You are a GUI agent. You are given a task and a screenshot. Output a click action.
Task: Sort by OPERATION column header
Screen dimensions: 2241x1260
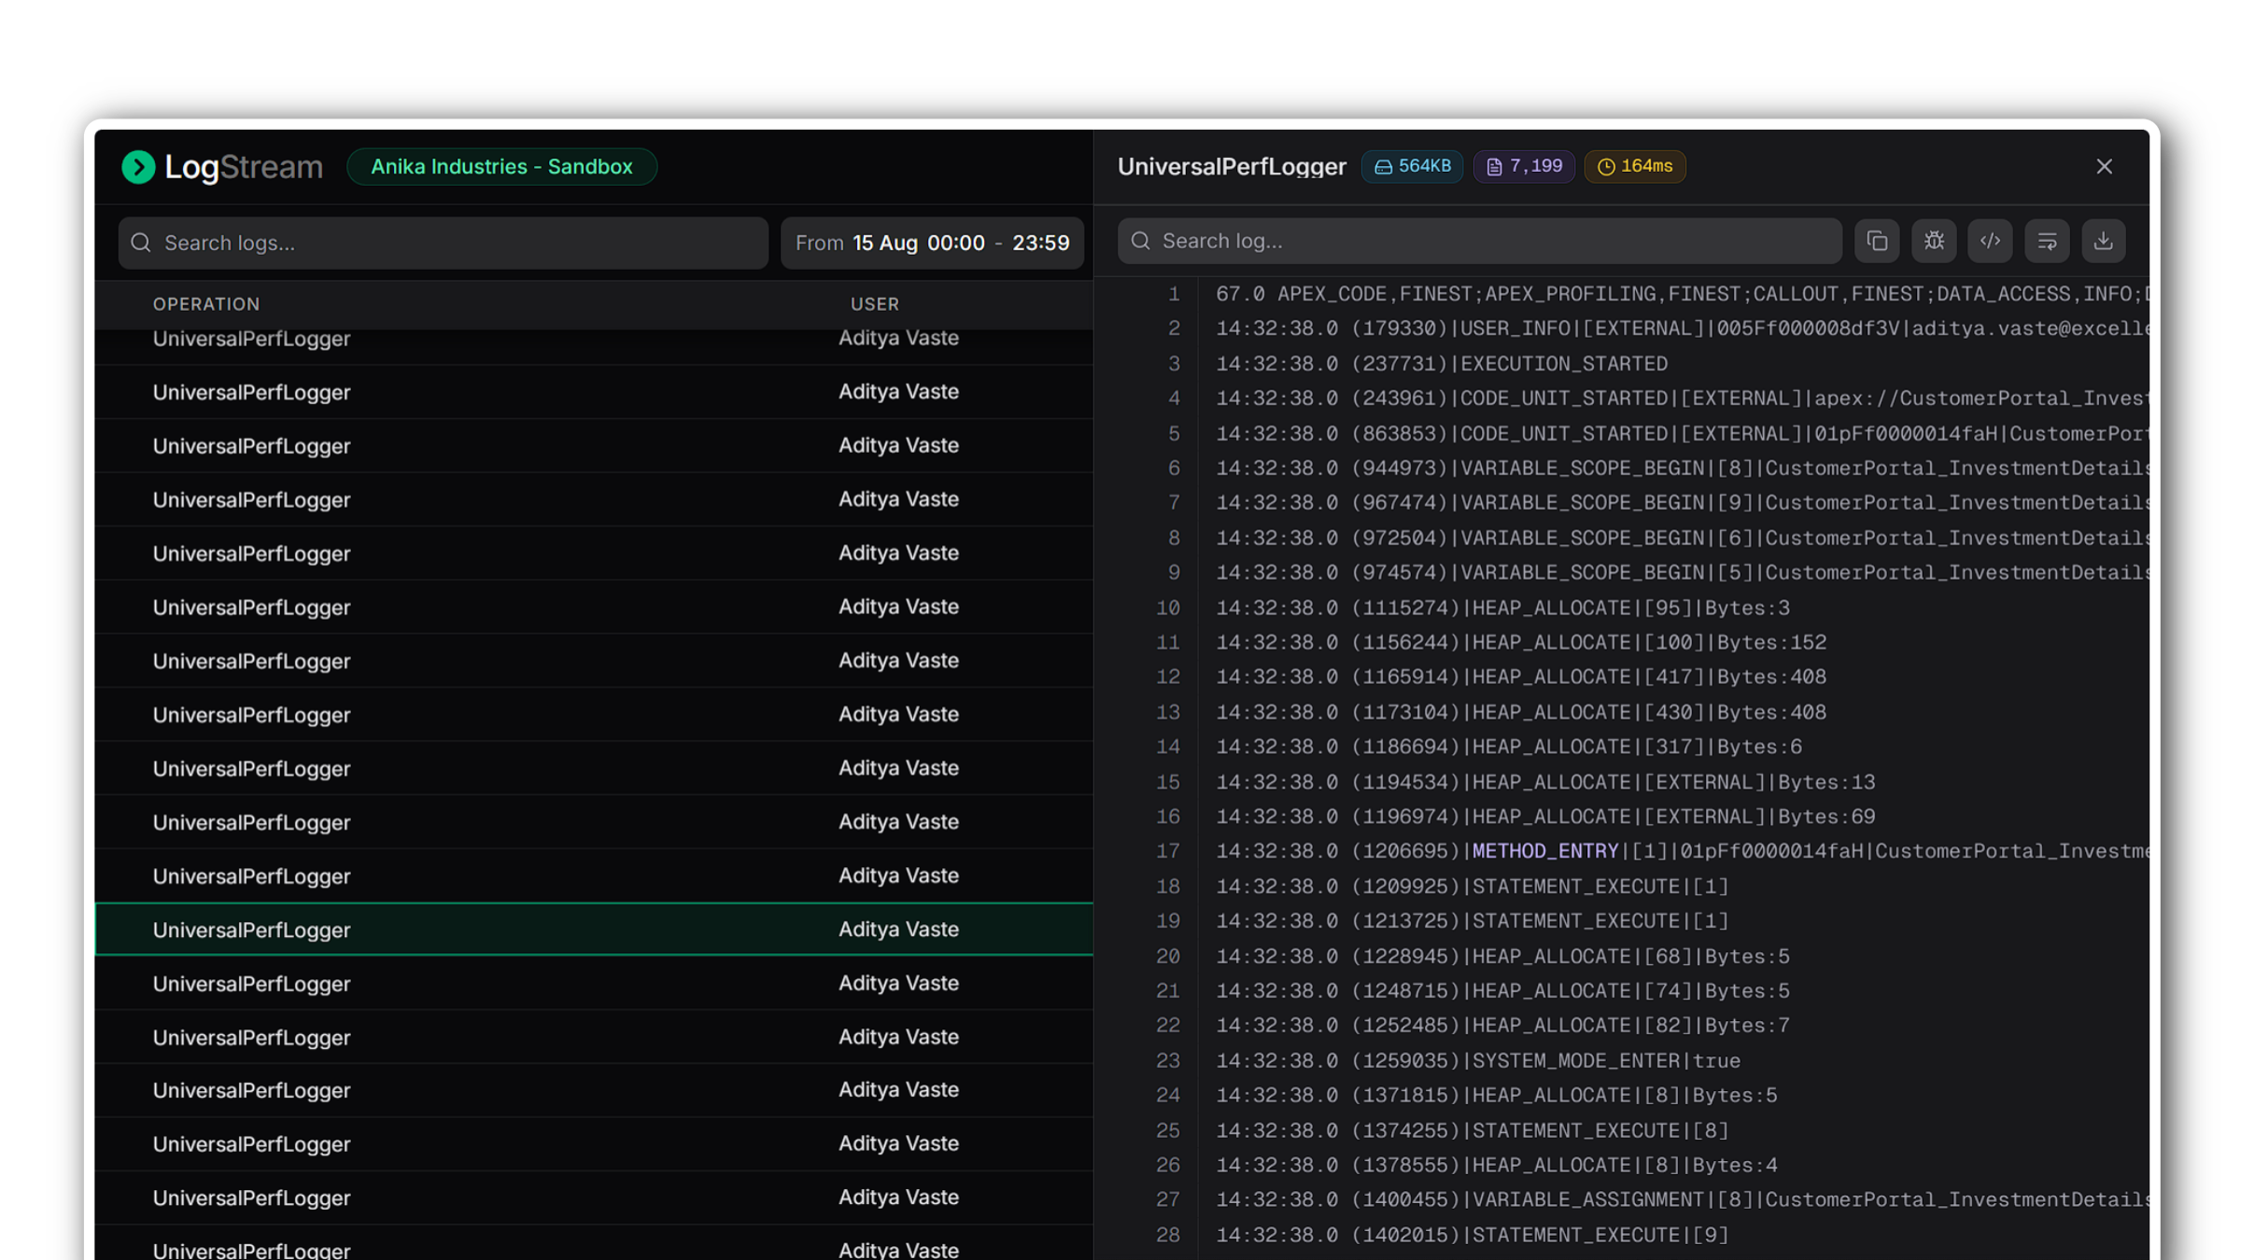pos(206,304)
